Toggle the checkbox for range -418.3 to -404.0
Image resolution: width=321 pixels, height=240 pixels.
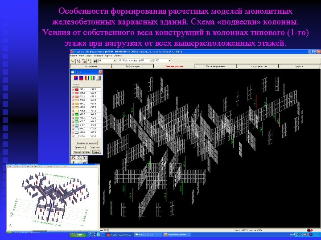pos(74,125)
